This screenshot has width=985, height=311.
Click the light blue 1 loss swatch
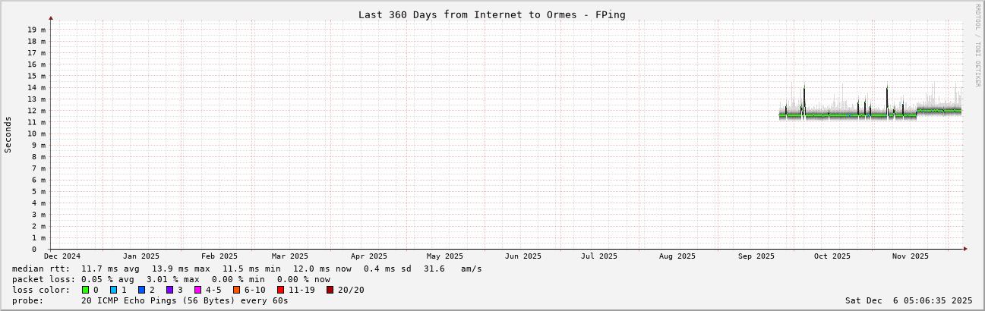[113, 290]
